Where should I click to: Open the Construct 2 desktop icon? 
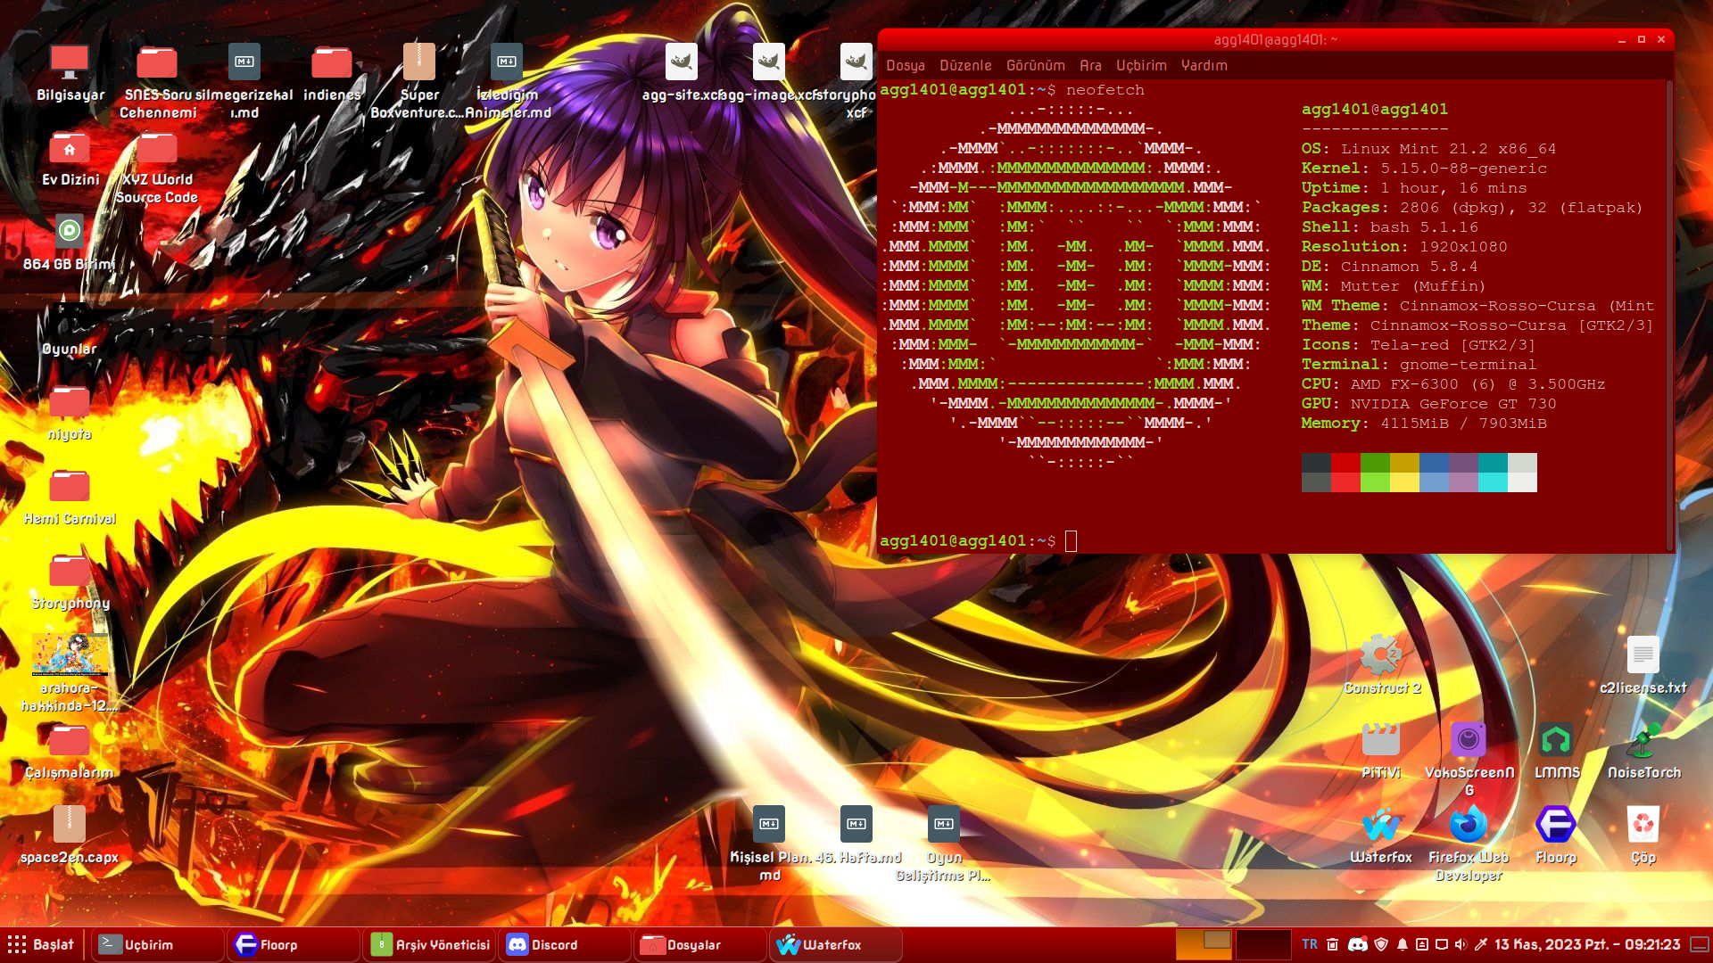(x=1380, y=657)
